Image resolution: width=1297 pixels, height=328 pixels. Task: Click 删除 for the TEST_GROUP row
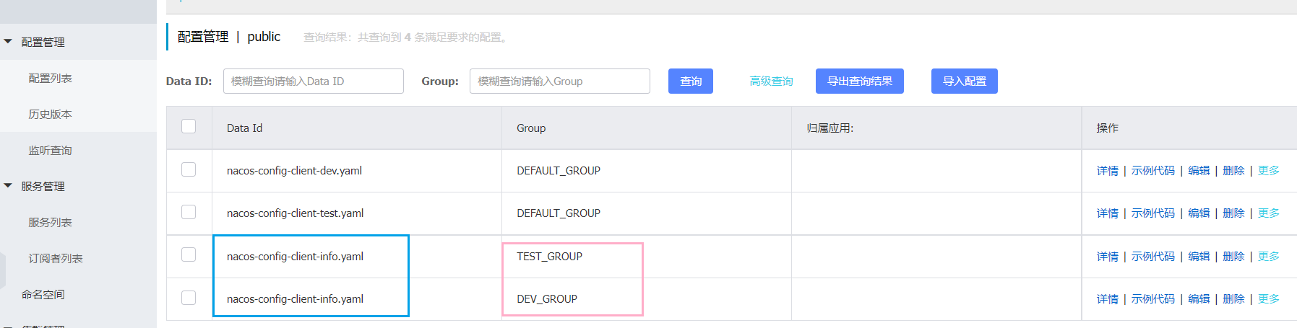tap(1233, 257)
